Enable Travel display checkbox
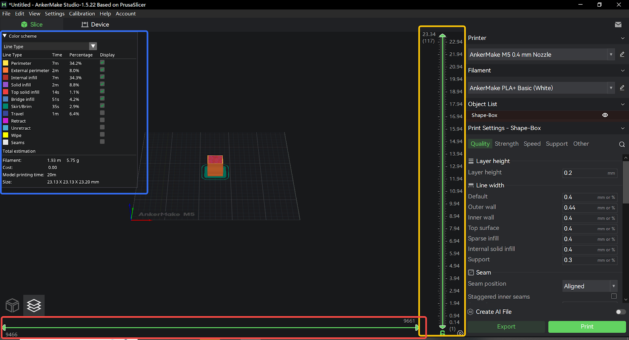 [x=102, y=113]
